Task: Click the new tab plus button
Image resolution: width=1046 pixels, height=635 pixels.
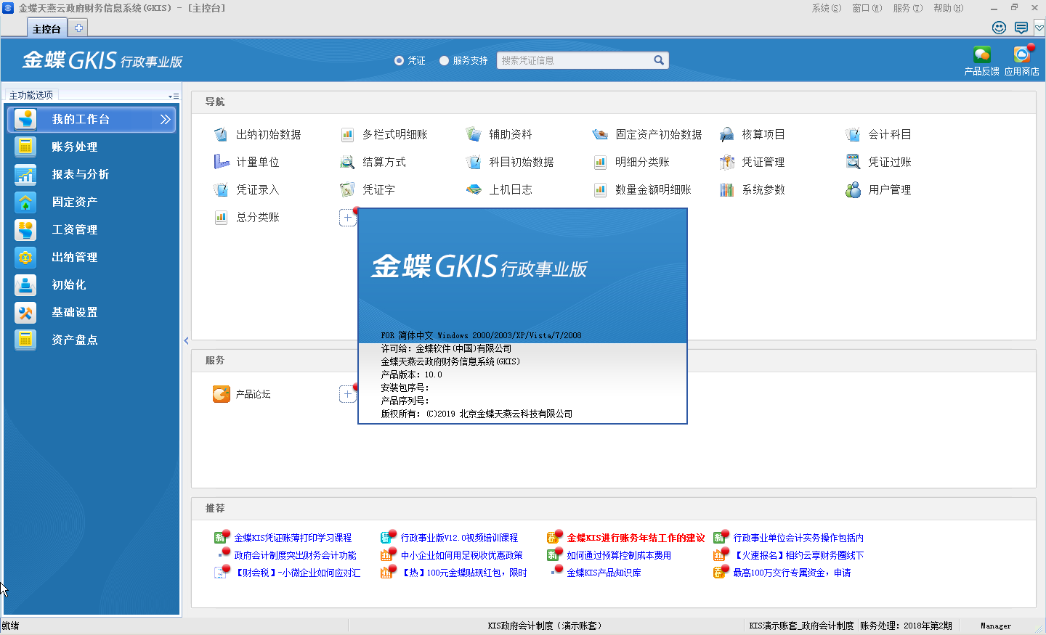Action: coord(78,28)
